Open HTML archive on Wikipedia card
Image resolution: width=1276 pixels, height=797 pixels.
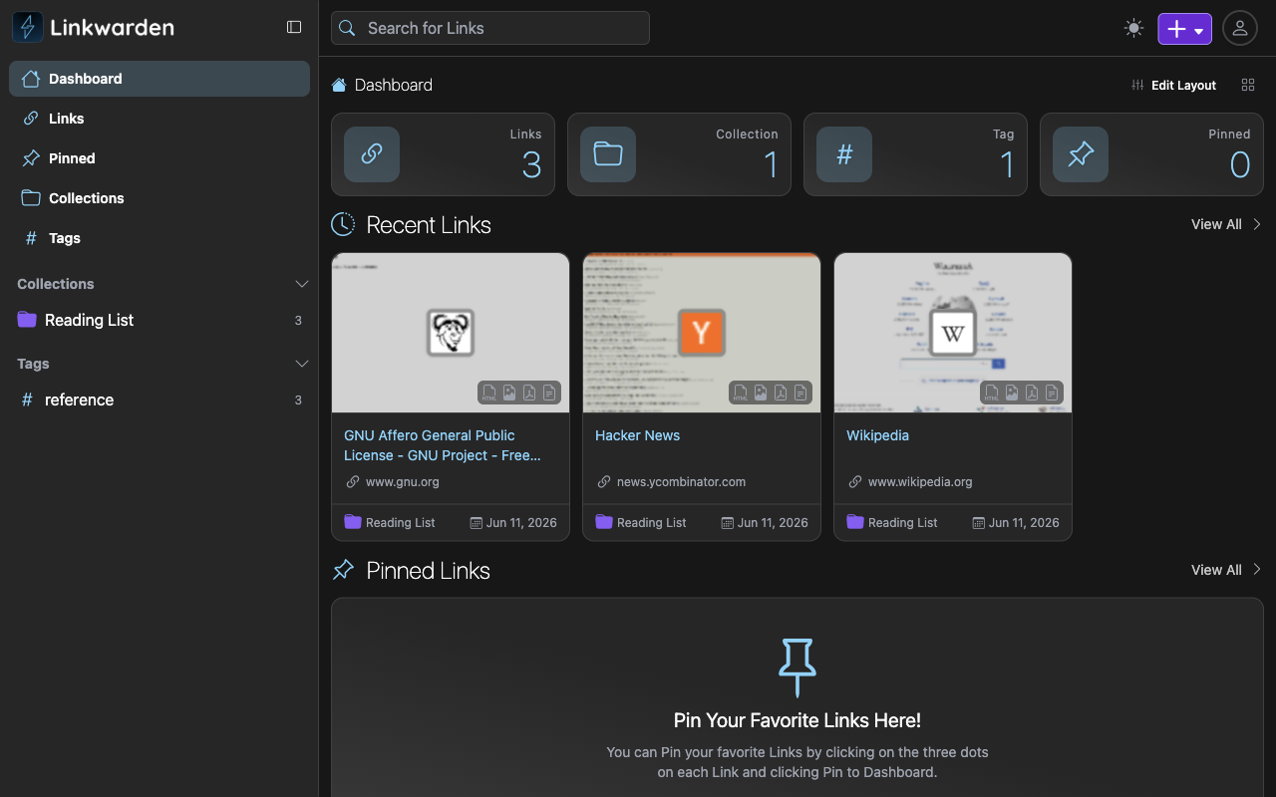pos(992,393)
